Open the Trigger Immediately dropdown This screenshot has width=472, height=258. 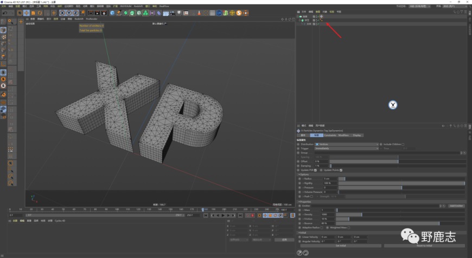347,149
